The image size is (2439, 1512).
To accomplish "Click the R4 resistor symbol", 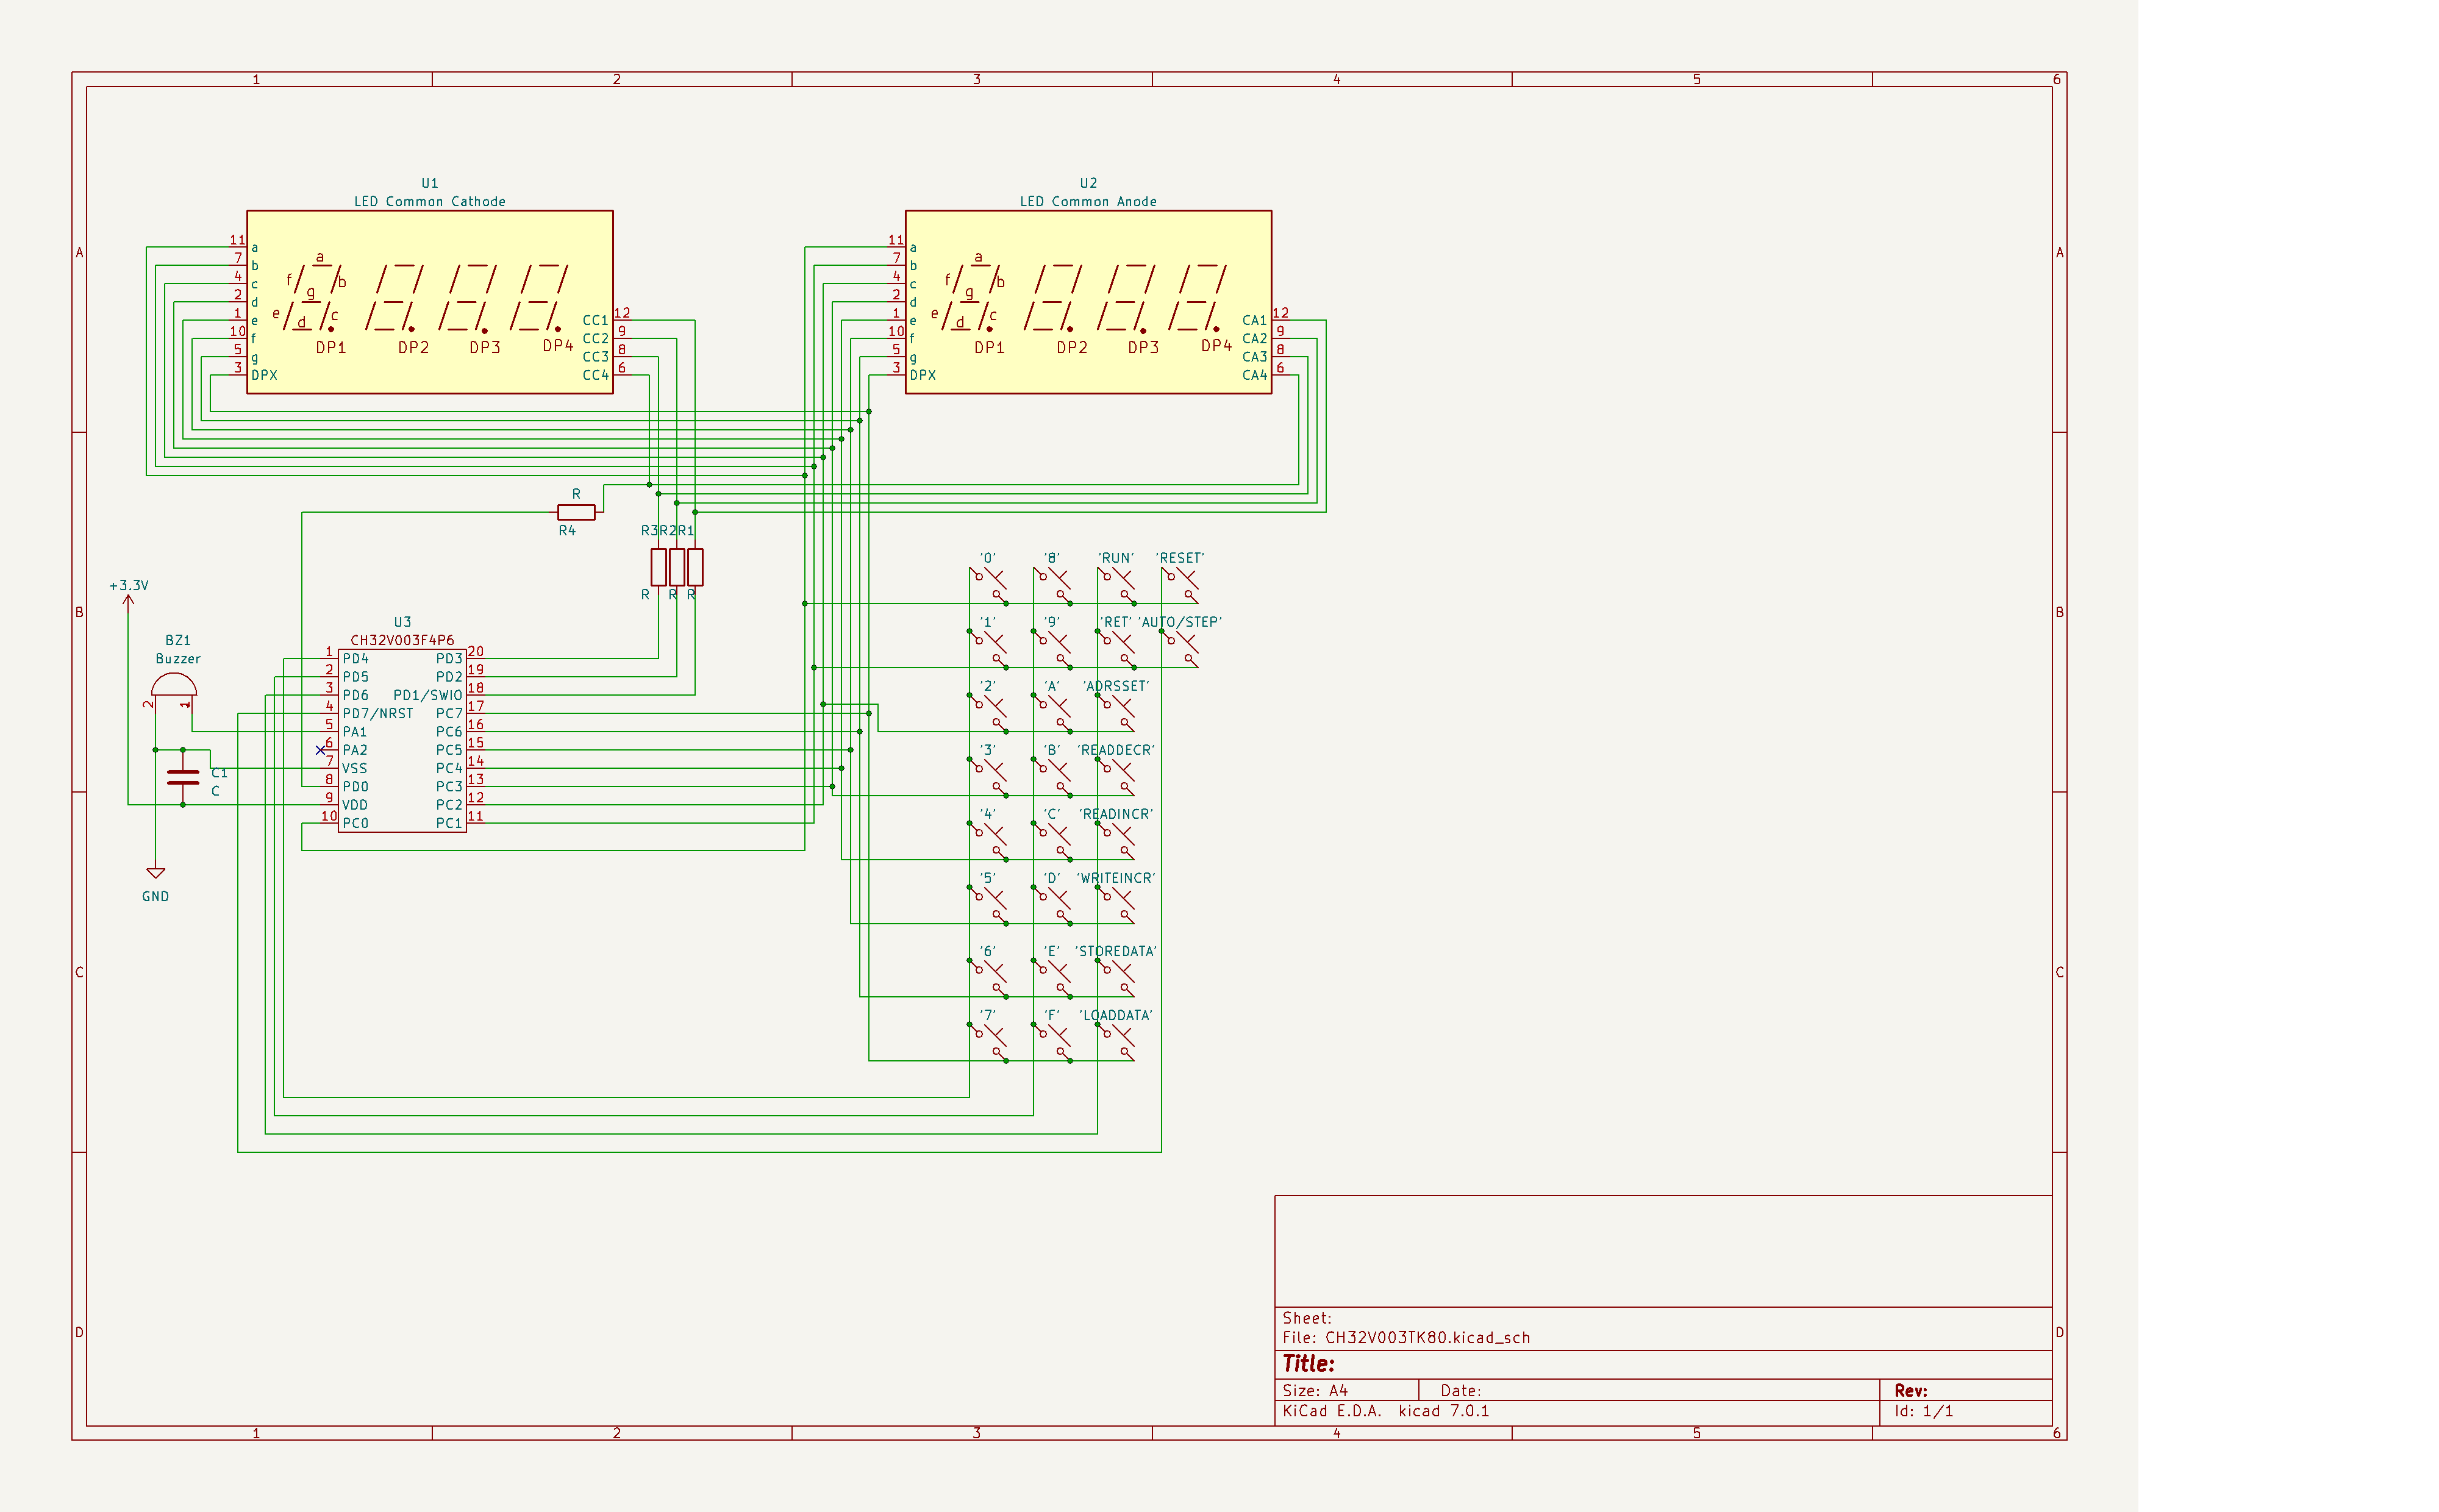I will [576, 512].
